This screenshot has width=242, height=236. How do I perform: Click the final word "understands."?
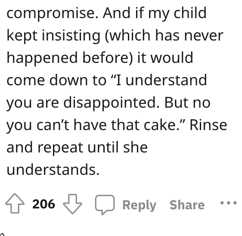[53, 170]
